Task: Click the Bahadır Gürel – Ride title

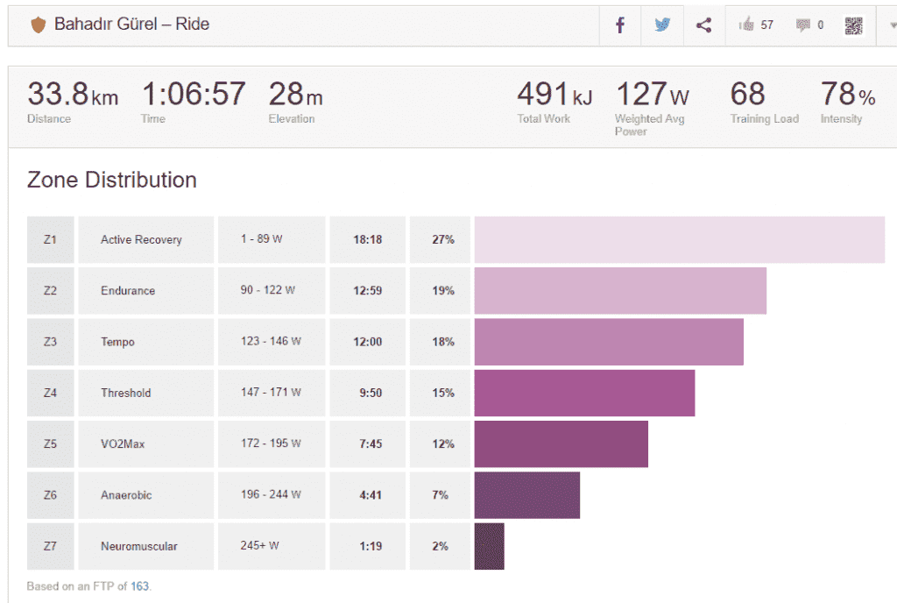Action: click(131, 25)
